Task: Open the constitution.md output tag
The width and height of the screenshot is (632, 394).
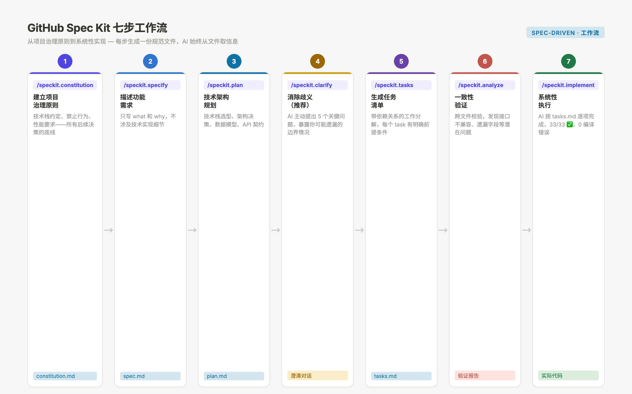Action: (65, 376)
